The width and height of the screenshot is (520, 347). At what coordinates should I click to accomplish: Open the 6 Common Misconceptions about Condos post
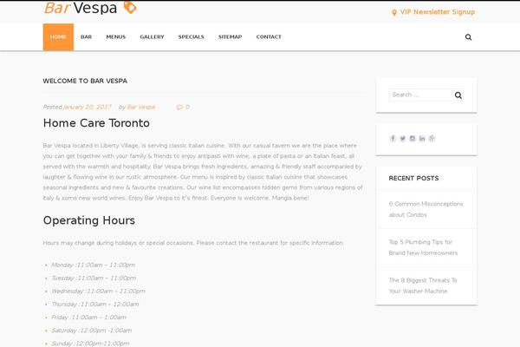pyautogui.click(x=426, y=209)
